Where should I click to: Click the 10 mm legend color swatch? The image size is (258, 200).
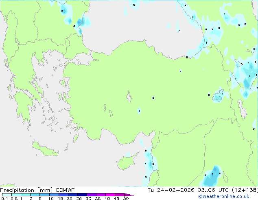click(54, 195)
